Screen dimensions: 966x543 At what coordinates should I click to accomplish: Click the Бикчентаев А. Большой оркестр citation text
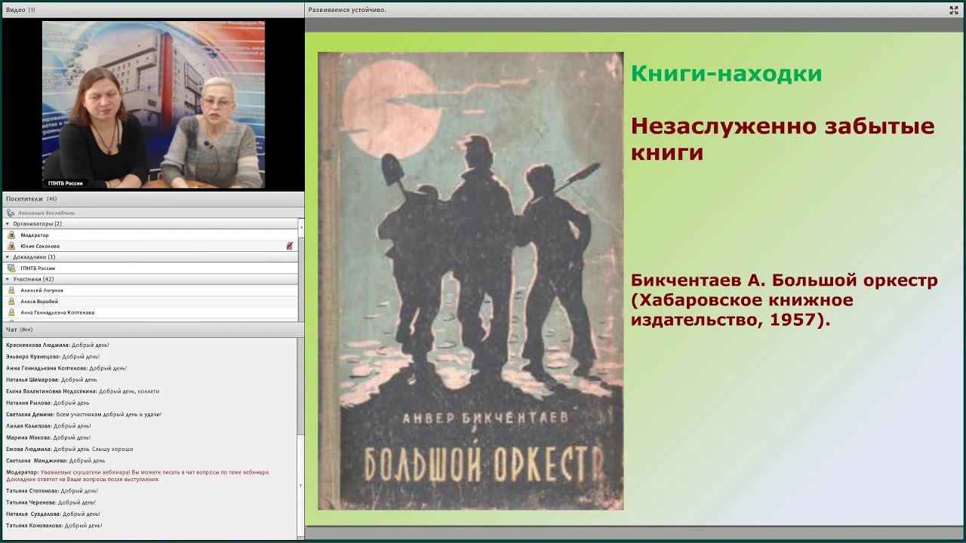(784, 300)
